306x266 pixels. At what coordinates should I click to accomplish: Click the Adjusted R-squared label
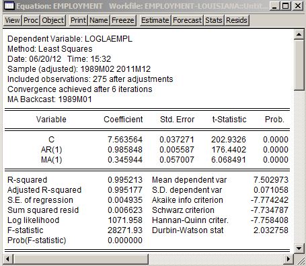(44, 190)
